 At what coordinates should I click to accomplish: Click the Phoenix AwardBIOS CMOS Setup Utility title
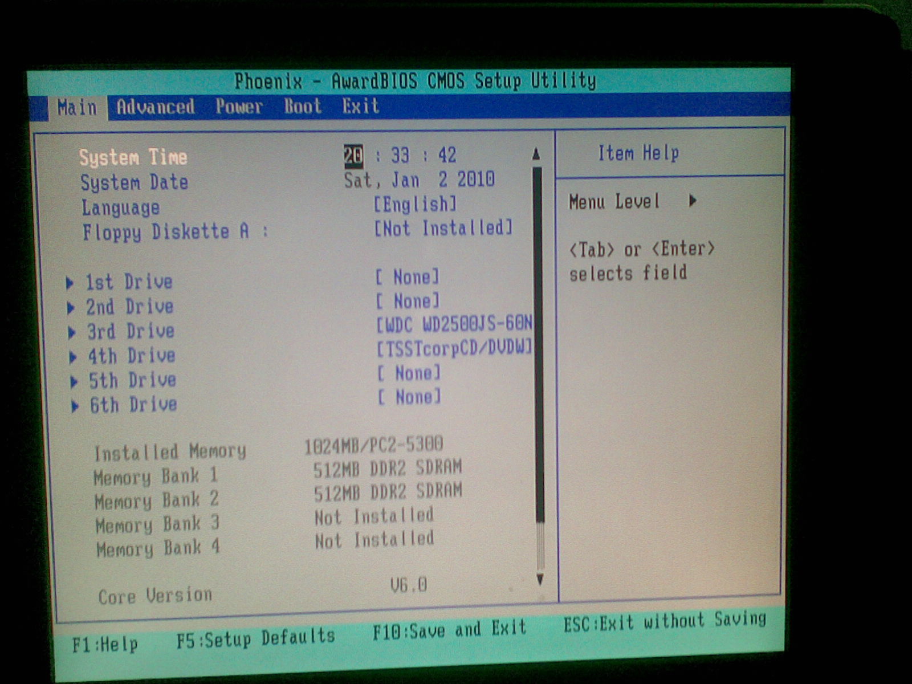[x=415, y=81]
